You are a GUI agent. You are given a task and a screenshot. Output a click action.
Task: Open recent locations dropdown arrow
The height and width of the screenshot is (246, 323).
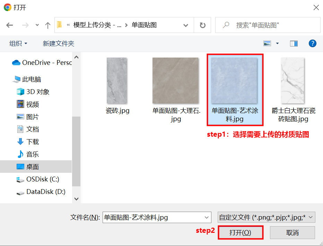tap(37, 25)
